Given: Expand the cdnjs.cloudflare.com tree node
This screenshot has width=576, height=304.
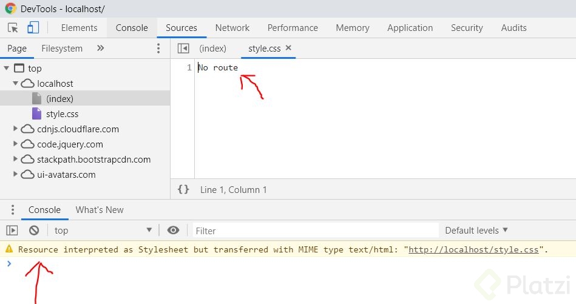Looking at the screenshot, I should [16, 129].
